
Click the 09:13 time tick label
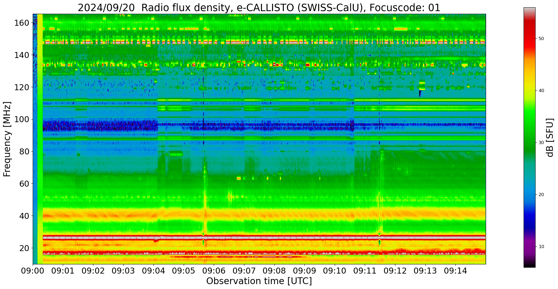point(425,271)
